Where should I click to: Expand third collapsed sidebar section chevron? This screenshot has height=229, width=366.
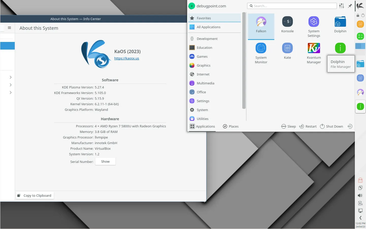[10, 93]
